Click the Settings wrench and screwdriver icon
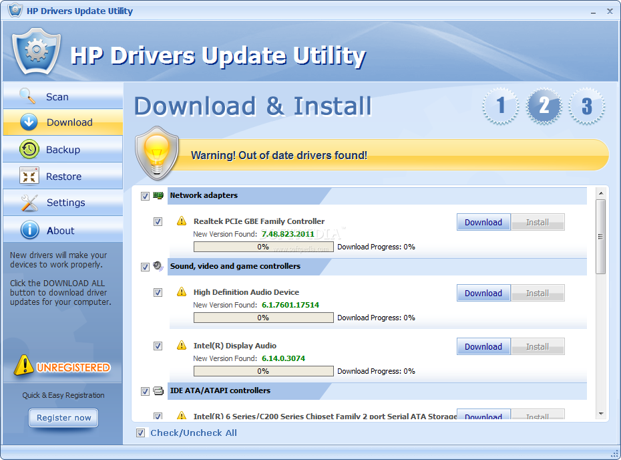 [29, 203]
